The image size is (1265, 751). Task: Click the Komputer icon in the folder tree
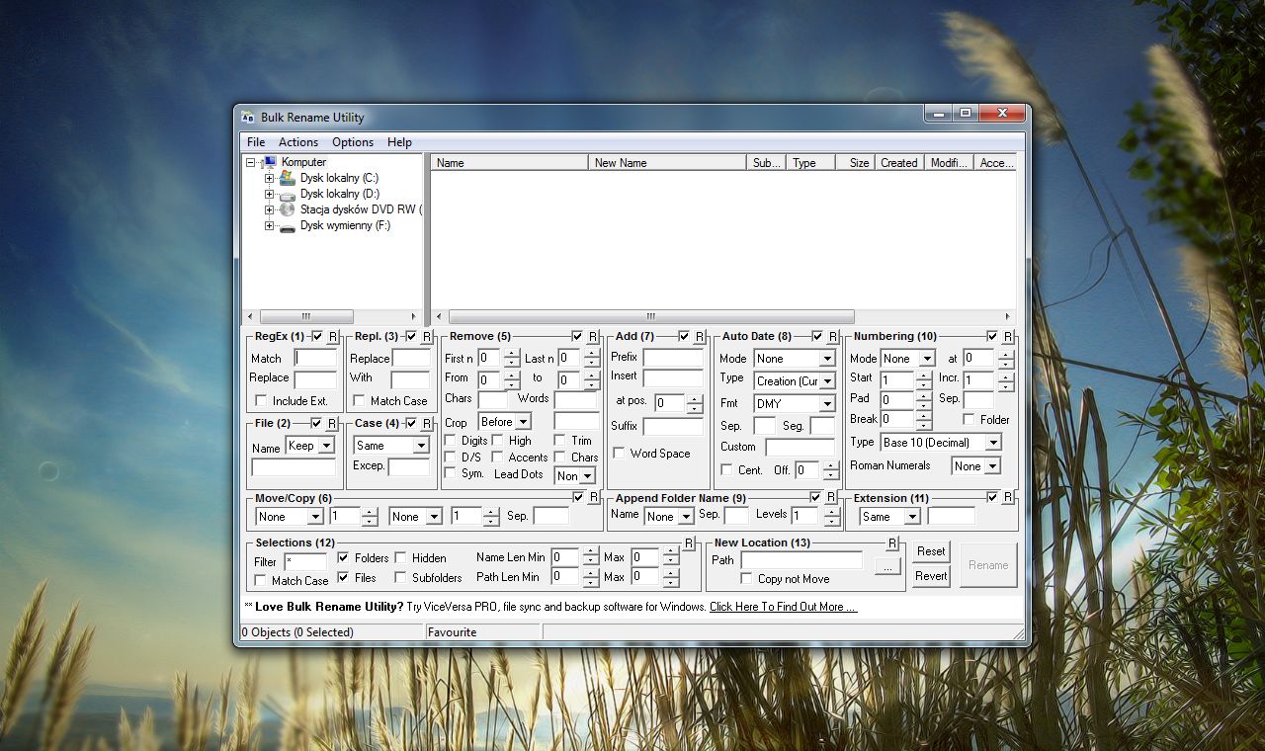(x=269, y=162)
